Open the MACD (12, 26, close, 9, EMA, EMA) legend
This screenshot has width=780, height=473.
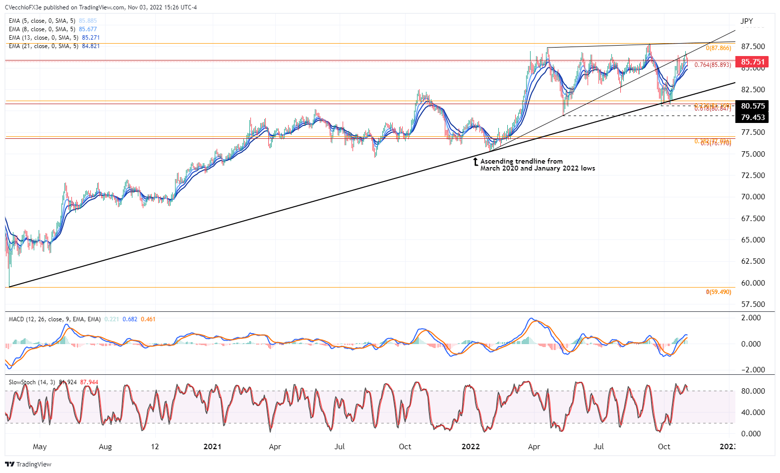pos(55,319)
